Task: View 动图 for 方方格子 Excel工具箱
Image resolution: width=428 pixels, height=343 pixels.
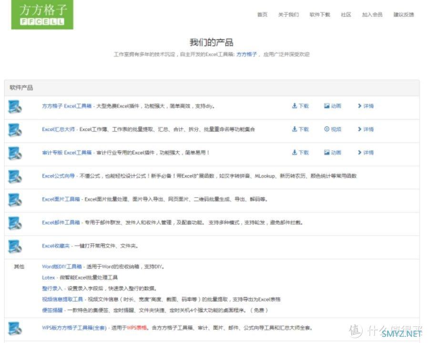Action: coord(333,106)
